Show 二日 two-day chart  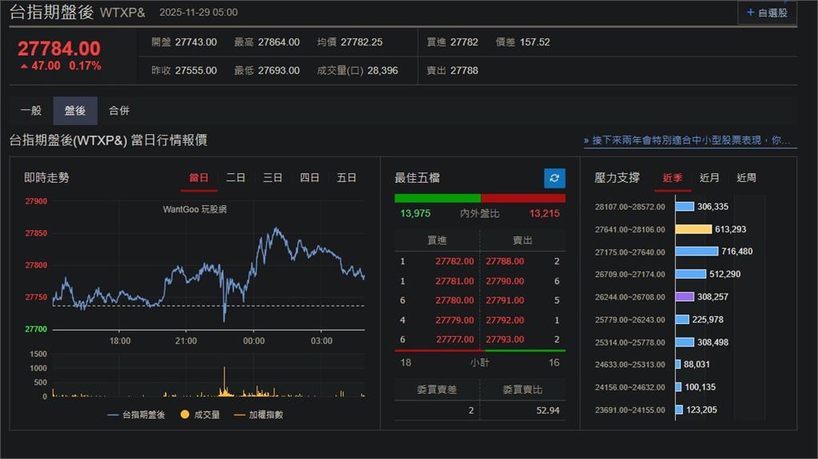(x=236, y=178)
